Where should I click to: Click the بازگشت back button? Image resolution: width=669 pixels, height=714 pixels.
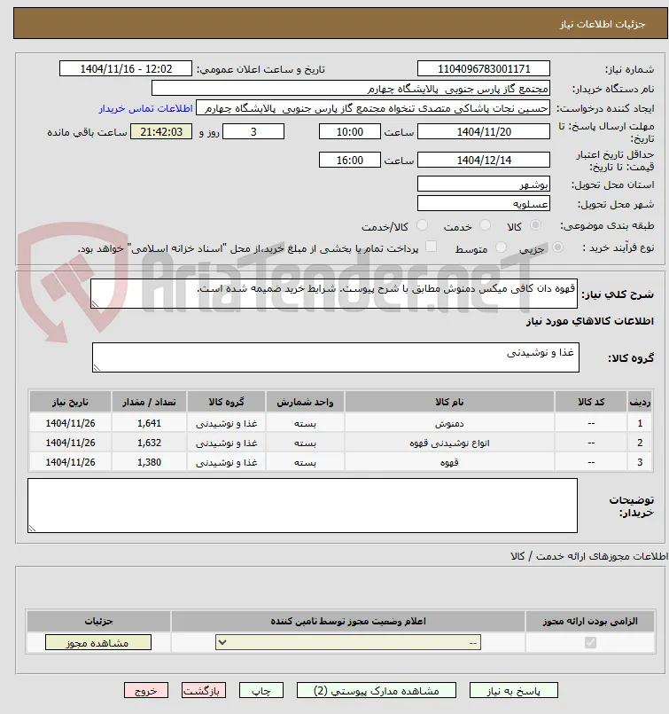coord(203,690)
